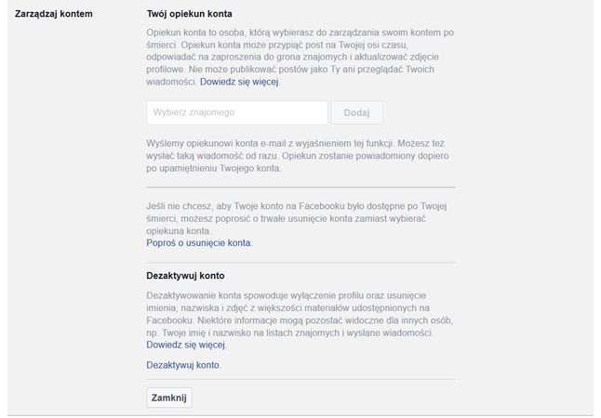Click the divider line above the Zamknij button

click(x=300, y=379)
